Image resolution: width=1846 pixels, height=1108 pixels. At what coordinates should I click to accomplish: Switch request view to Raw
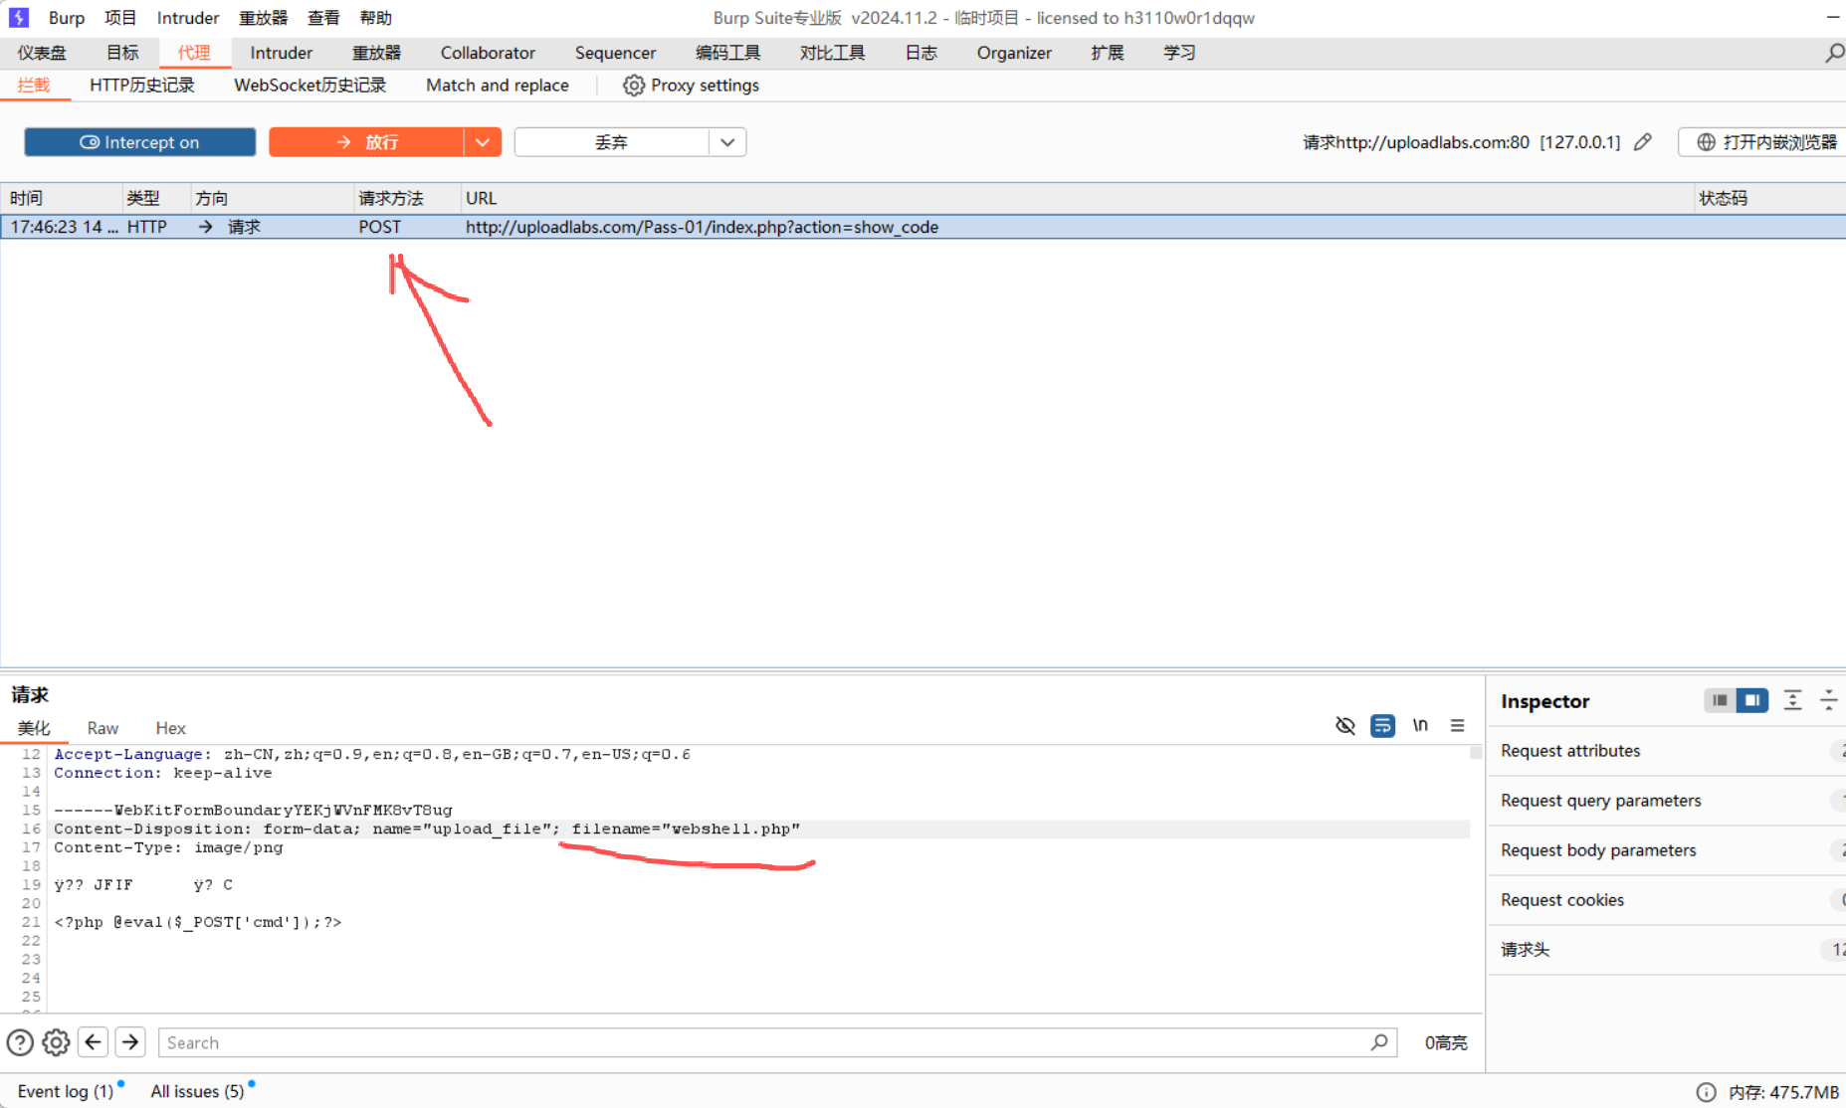tap(103, 728)
